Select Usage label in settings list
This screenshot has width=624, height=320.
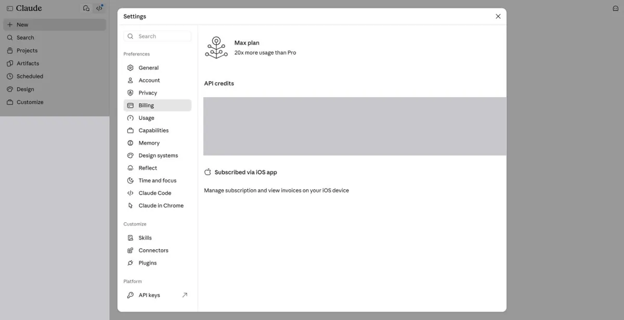pyautogui.click(x=147, y=118)
